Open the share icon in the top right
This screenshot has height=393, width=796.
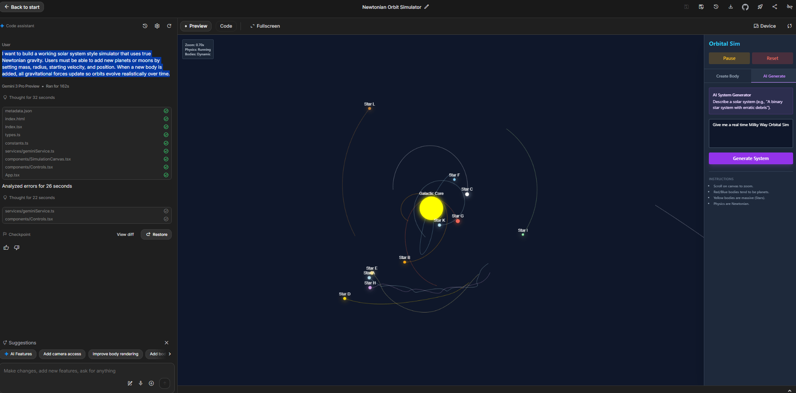click(x=775, y=7)
